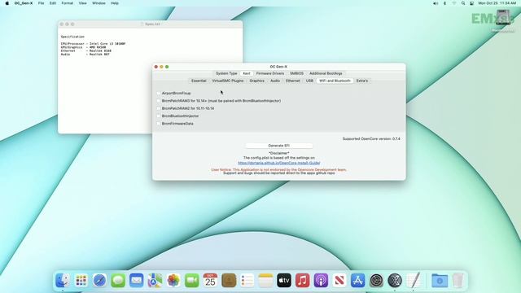Click the Bluetooth menu bar icon

click(444, 3)
